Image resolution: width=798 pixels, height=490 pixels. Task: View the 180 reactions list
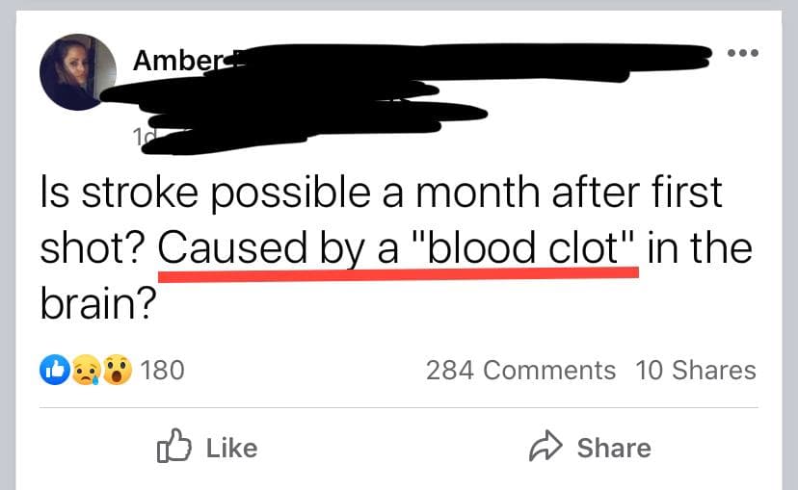[162, 370]
